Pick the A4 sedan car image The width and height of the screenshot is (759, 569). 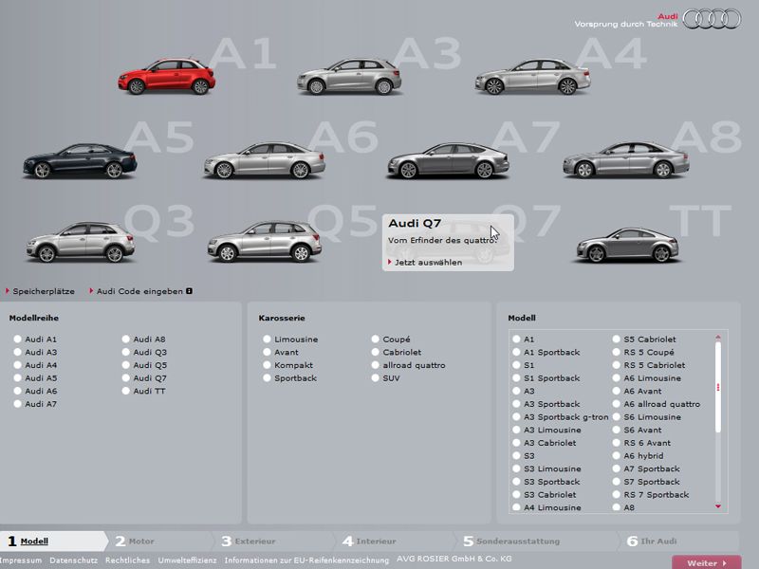pyautogui.click(x=532, y=77)
